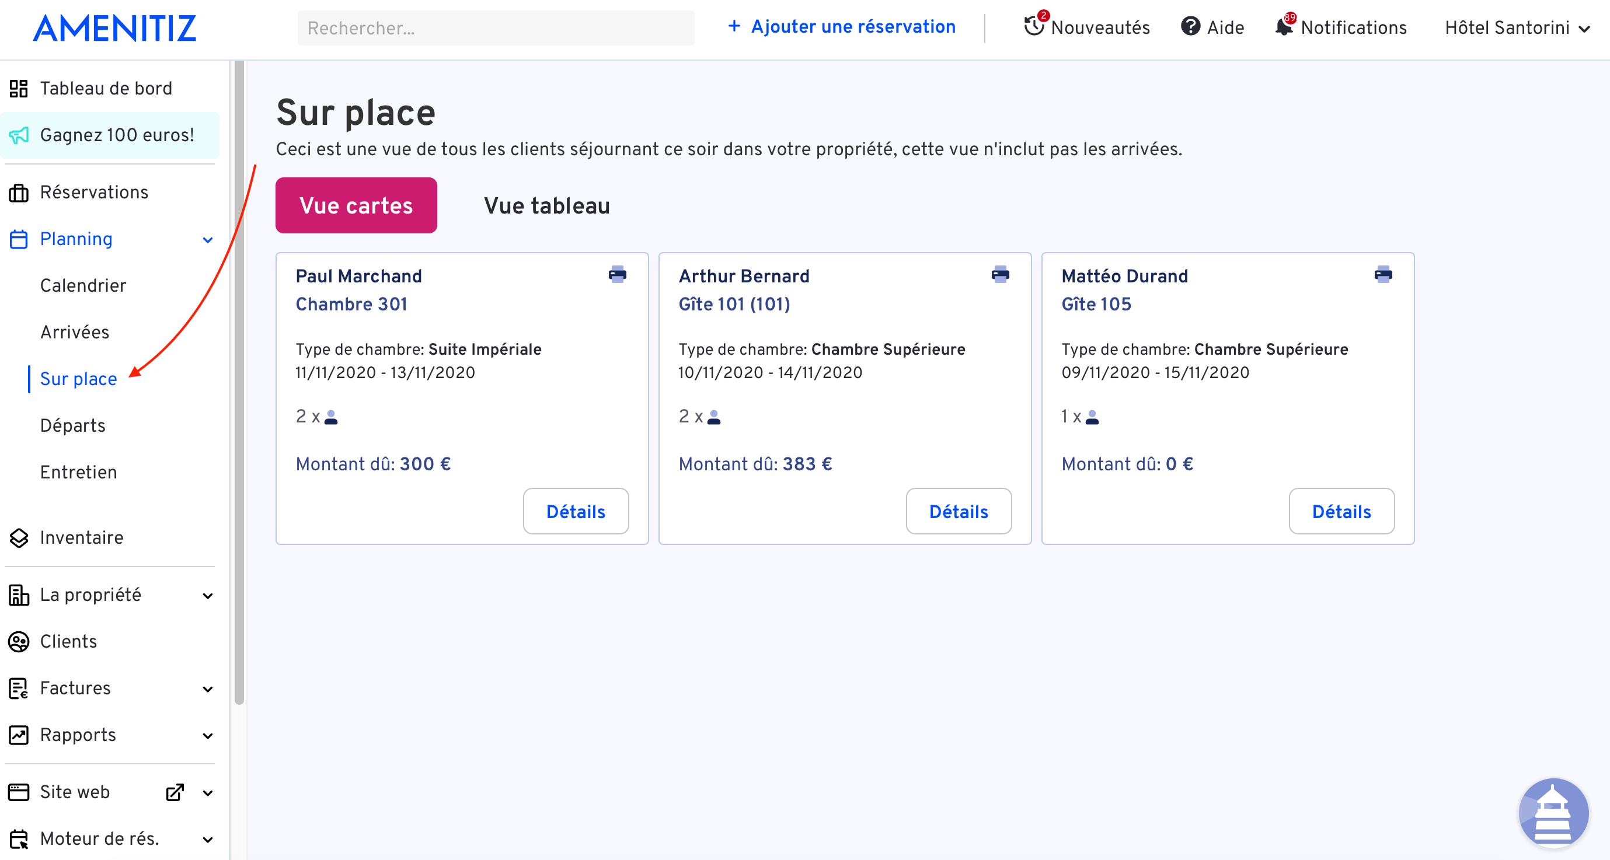Open the Hôtel Santorini account dropdown
The image size is (1610, 860).
[1518, 27]
